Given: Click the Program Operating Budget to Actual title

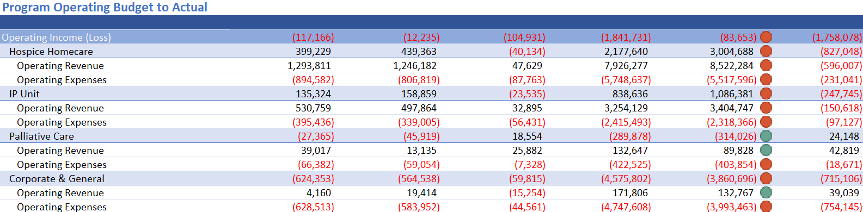Looking at the screenshot, I should tap(105, 8).
